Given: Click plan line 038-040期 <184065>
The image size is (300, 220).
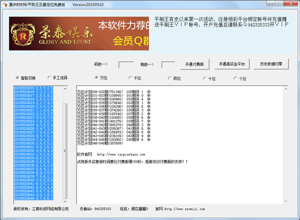Looking at the screenshot, I should (113, 117).
